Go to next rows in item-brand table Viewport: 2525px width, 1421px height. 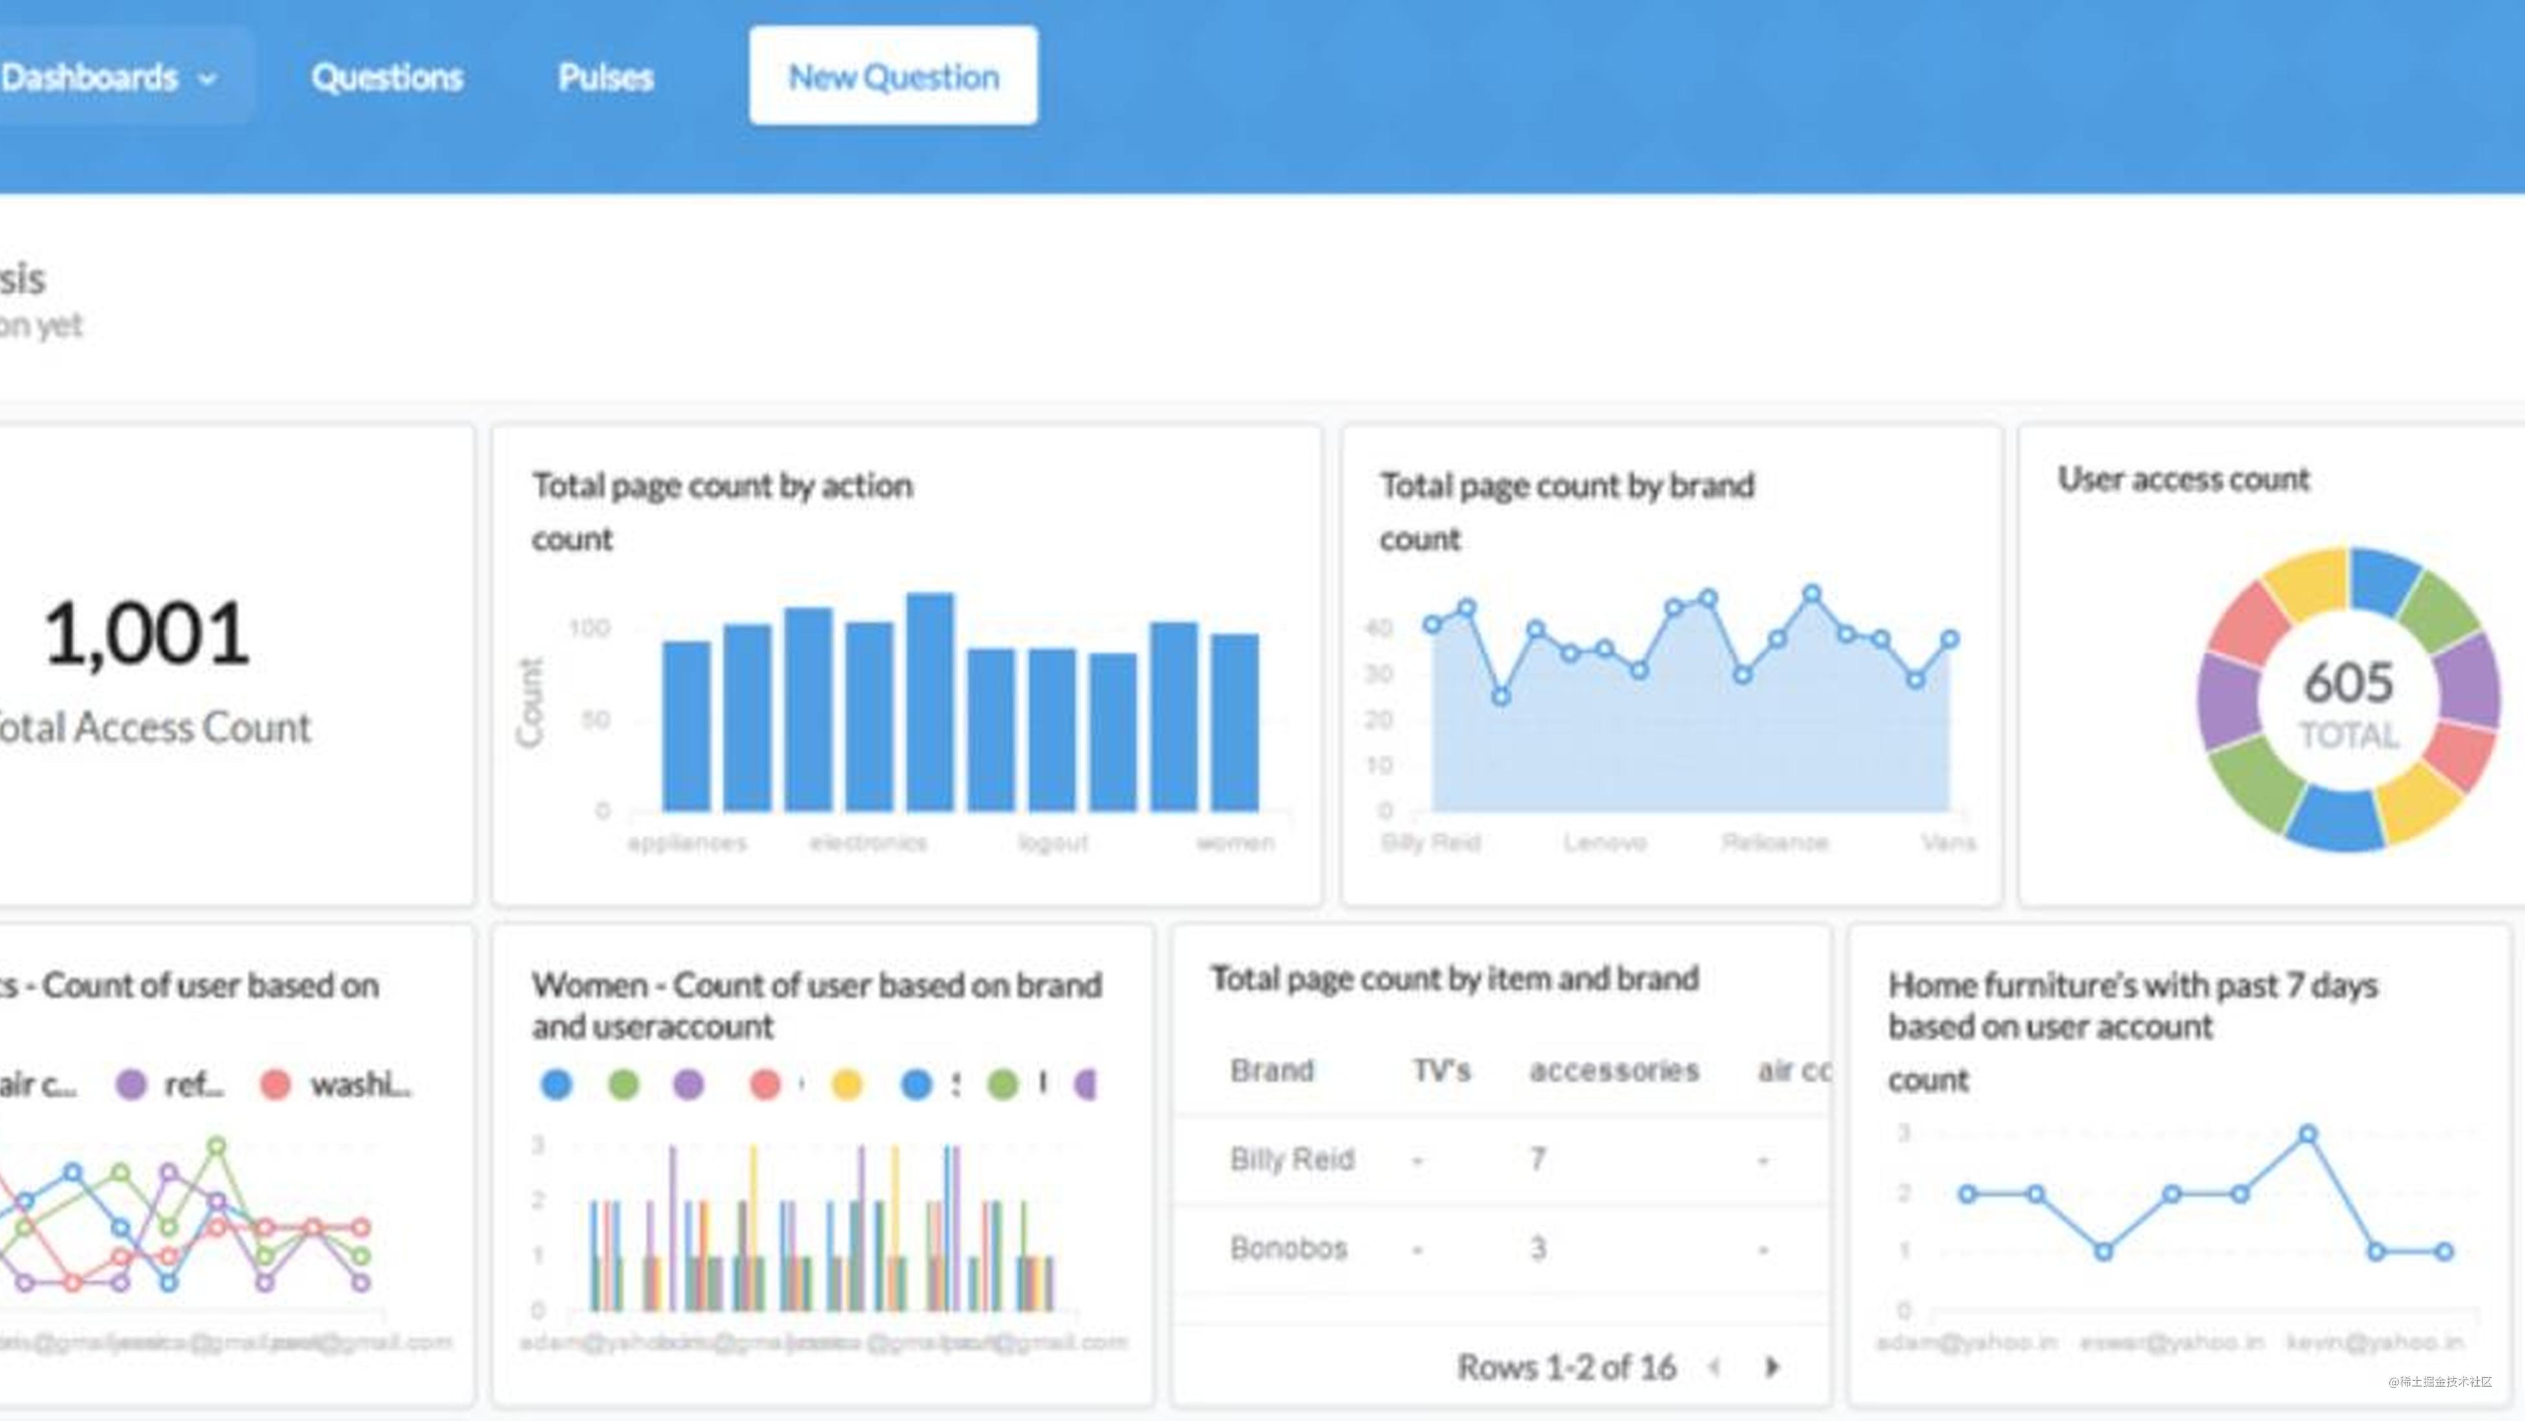1772,1366
